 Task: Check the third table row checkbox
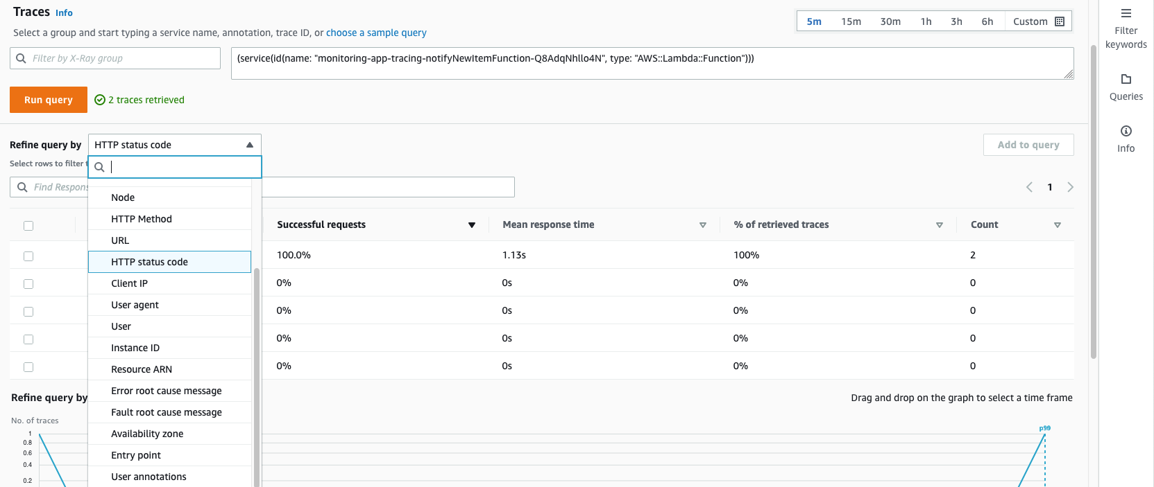coord(28,312)
